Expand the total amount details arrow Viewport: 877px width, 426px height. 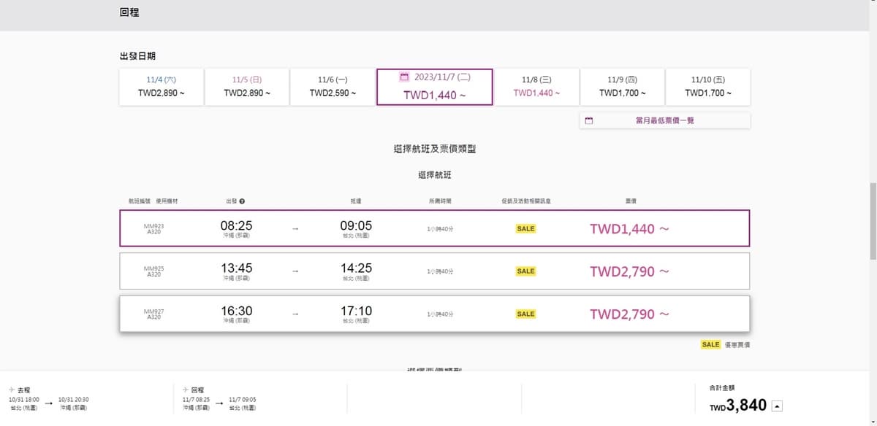(x=776, y=406)
